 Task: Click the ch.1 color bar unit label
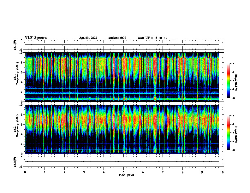point(236,82)
